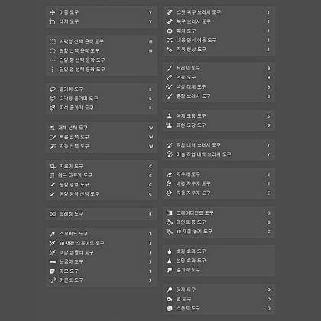
Task: Select the Crop tool (자르기 도구) icon
Action: click(53, 167)
